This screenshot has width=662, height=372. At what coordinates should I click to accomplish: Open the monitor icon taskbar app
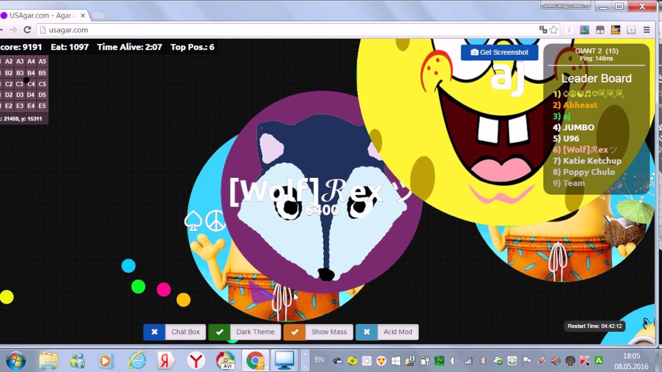284,360
